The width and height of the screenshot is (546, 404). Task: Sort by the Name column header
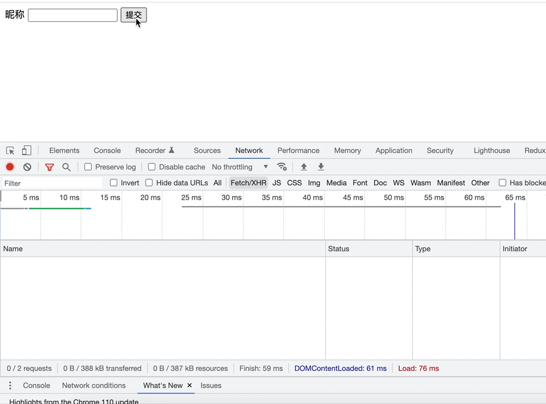[x=163, y=249]
